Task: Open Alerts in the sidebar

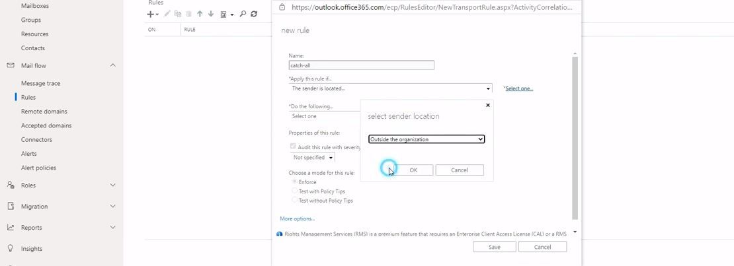Action: (28, 153)
